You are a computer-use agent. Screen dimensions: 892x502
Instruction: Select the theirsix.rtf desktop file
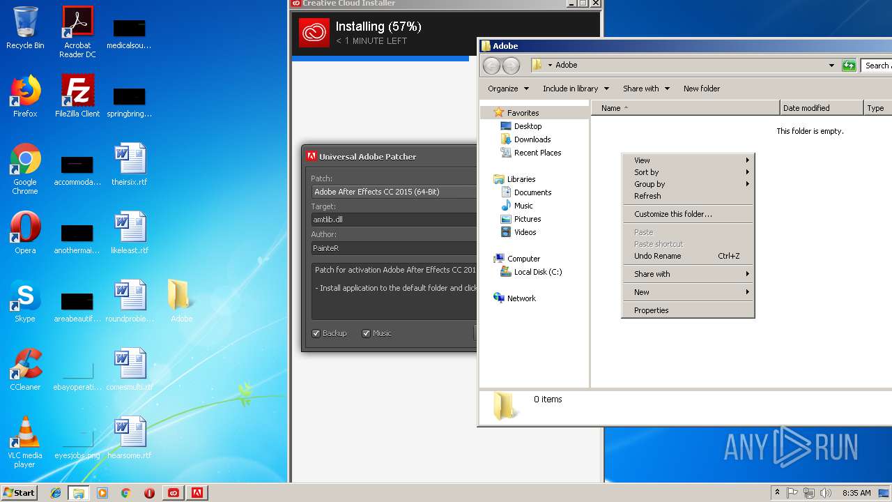point(130,165)
